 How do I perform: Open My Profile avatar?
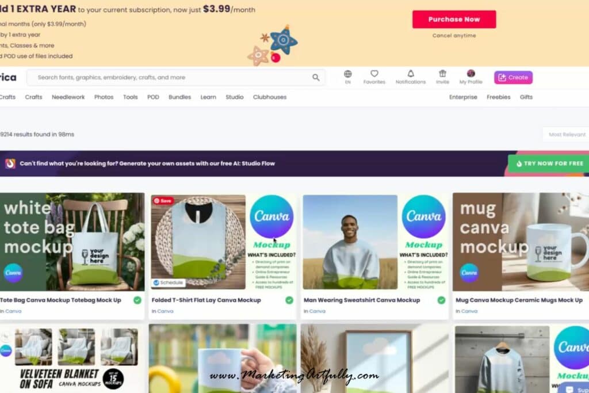tap(471, 73)
